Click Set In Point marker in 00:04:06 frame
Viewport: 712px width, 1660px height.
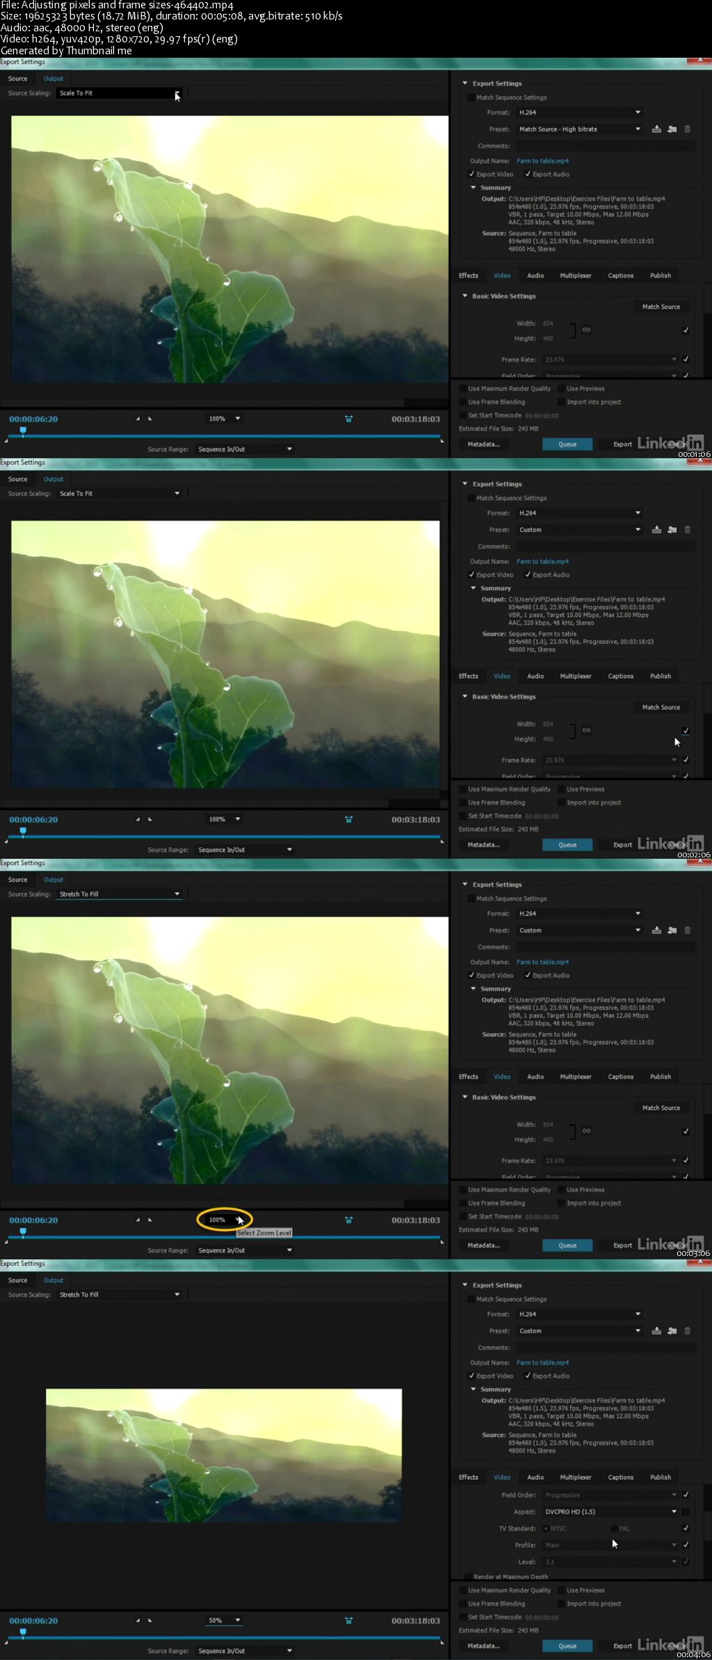pyautogui.click(x=138, y=1620)
